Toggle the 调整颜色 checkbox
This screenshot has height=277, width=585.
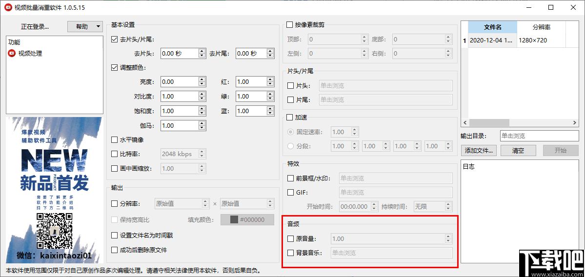click(115, 67)
